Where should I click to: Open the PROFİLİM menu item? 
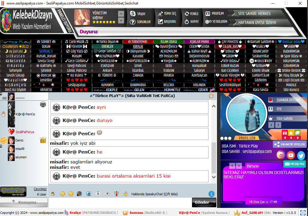click(215, 14)
